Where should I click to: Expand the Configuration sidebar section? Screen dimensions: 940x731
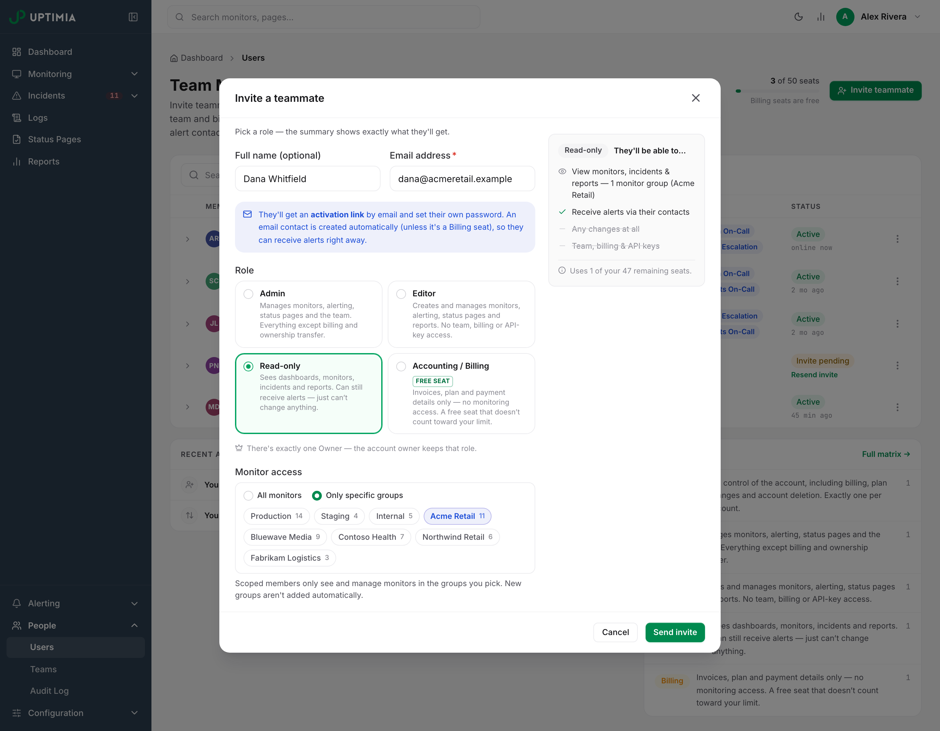[76, 713]
